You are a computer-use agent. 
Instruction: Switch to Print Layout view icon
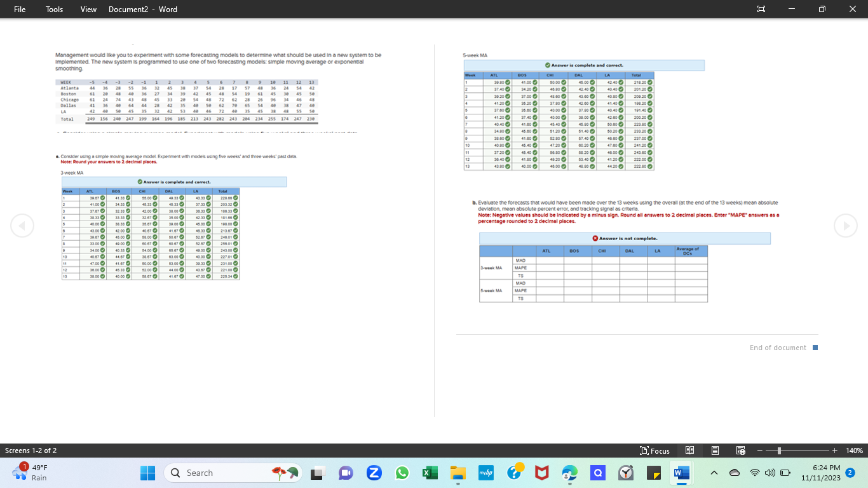(x=715, y=451)
